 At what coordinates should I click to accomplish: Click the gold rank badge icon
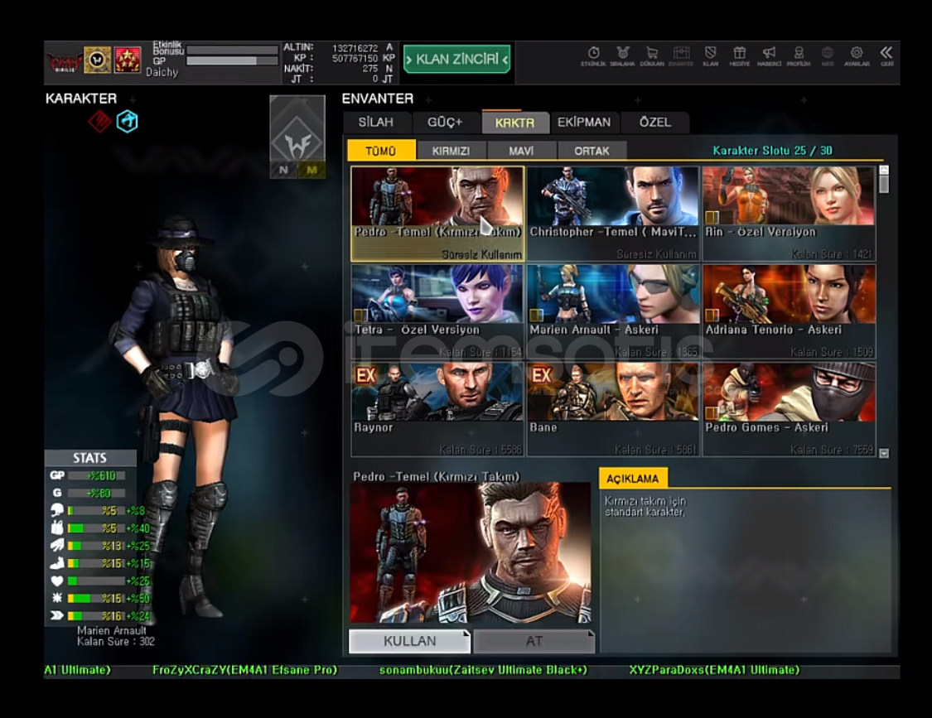(x=97, y=60)
